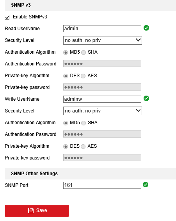Select SHA for write user authentication algorithm
Viewport: 176px width, 221px height.
pos(84,123)
